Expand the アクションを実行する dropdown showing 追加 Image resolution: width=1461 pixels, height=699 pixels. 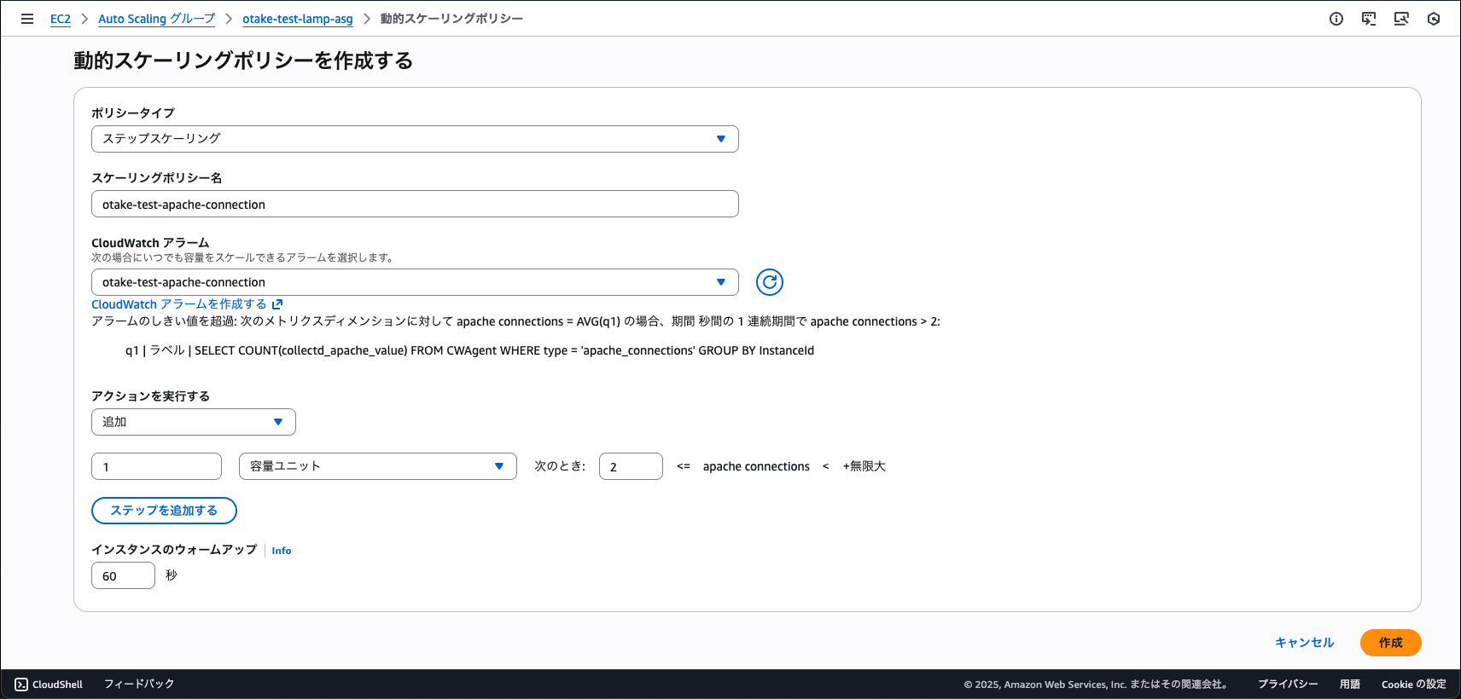194,422
